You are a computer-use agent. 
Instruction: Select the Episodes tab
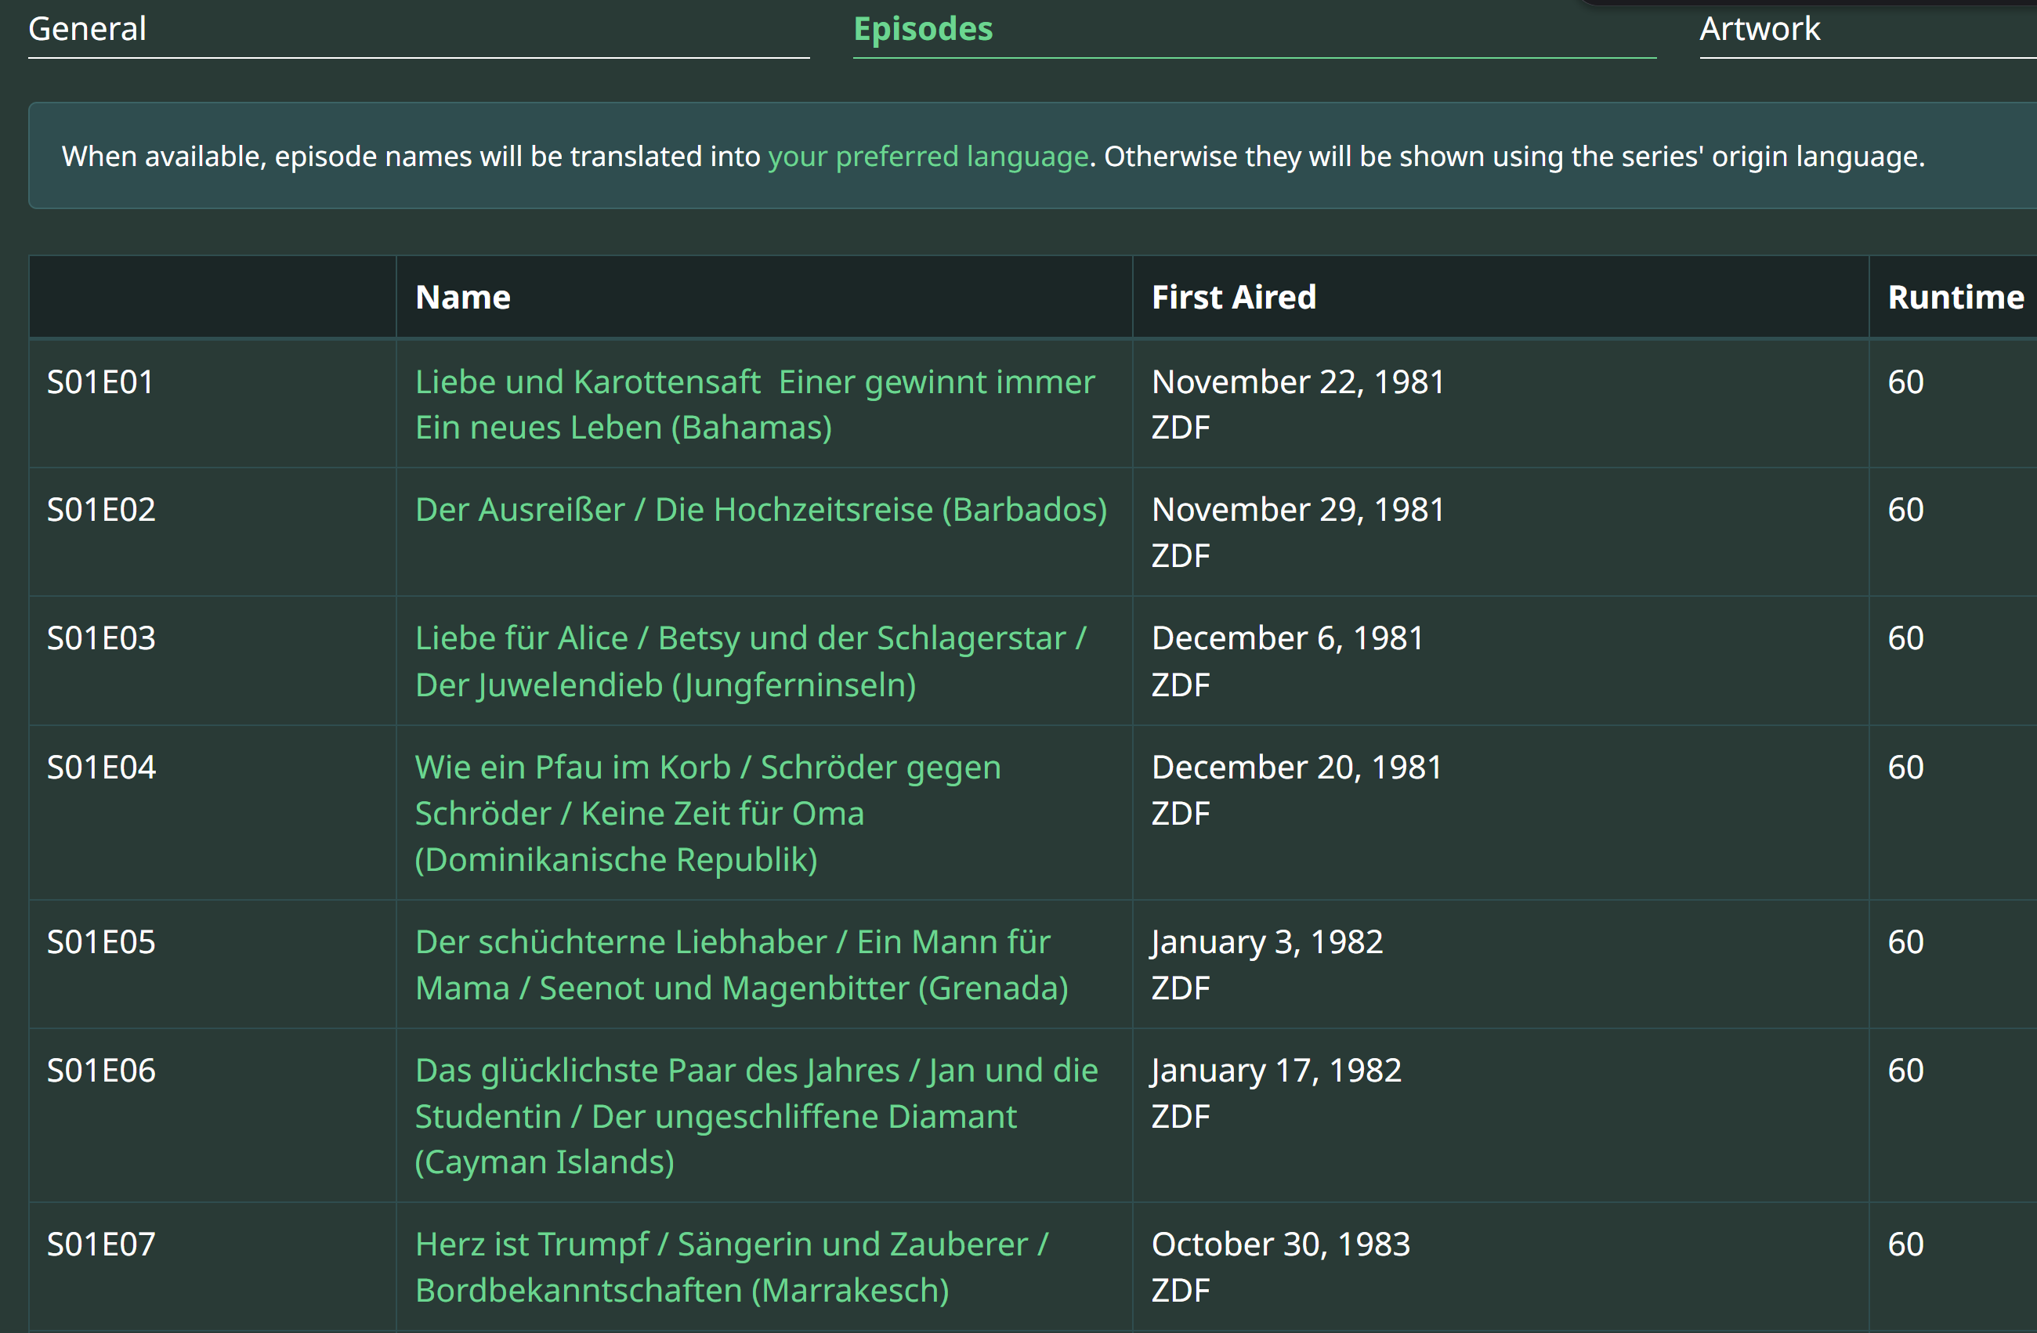pyautogui.click(x=923, y=29)
